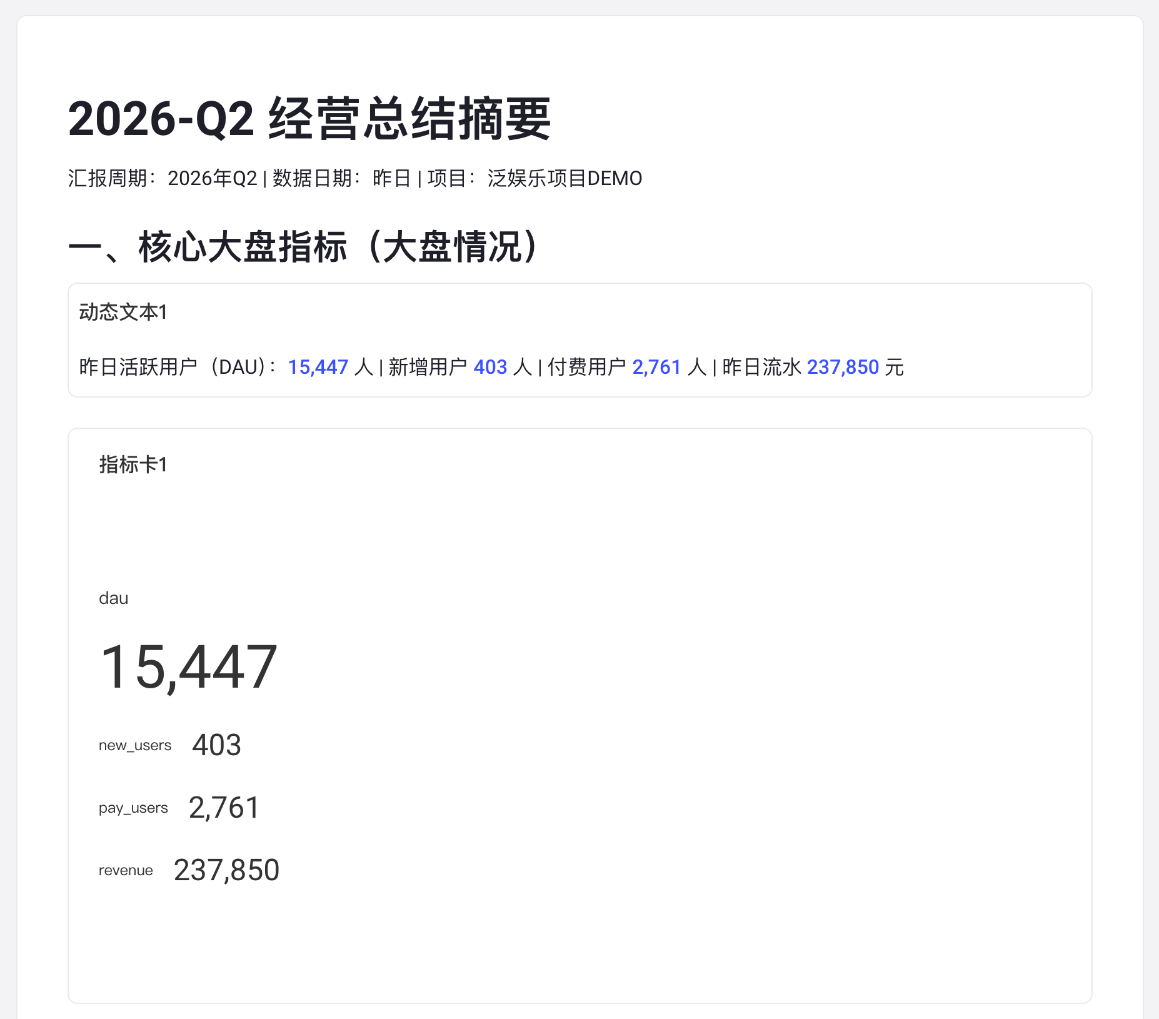1159x1019 pixels.
Task: Click the 动态文本1 card title
Action: coord(123,312)
